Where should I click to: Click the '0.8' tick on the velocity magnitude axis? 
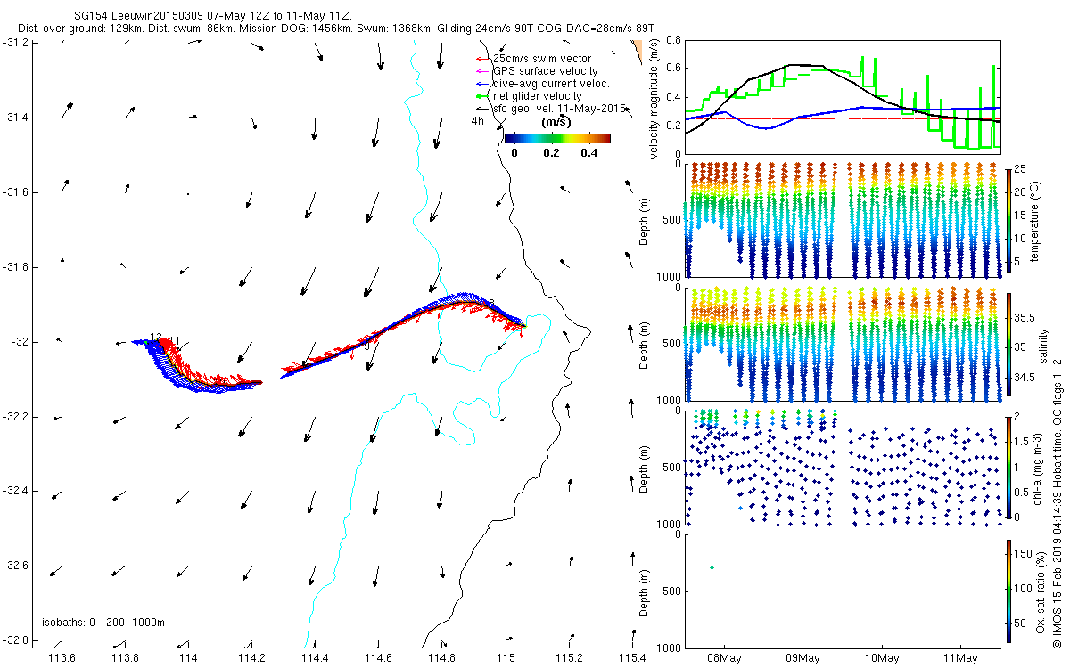tap(671, 40)
